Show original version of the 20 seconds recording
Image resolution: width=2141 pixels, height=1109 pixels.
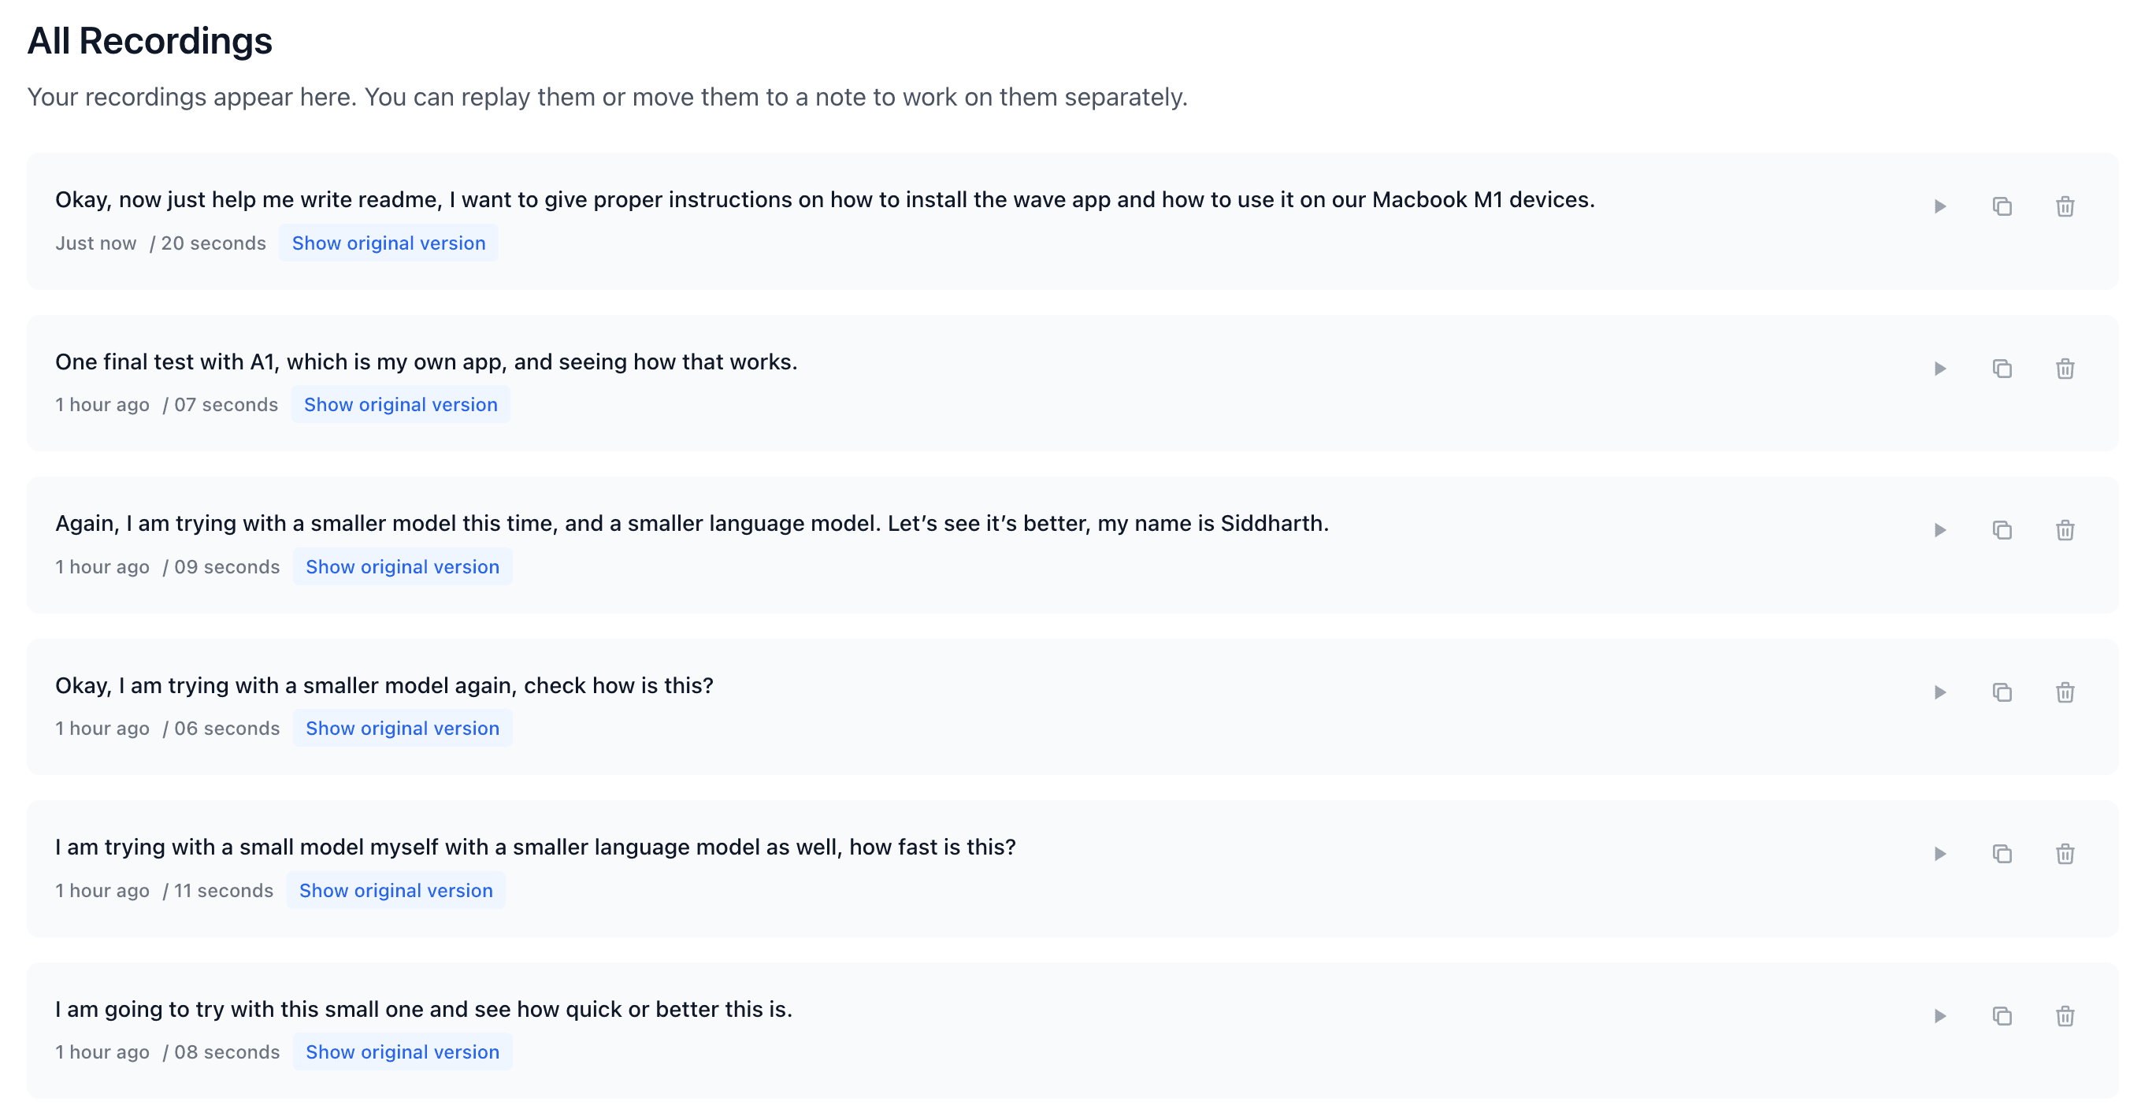388,243
